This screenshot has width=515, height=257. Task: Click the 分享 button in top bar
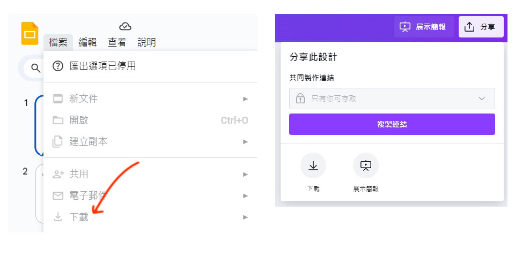pos(481,27)
